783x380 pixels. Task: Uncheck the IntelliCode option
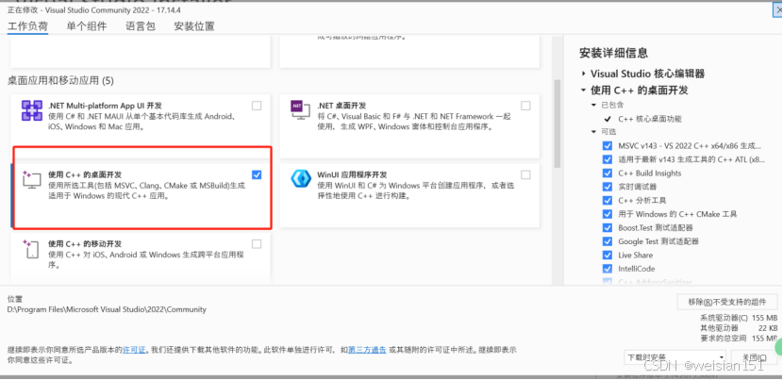tap(608, 269)
